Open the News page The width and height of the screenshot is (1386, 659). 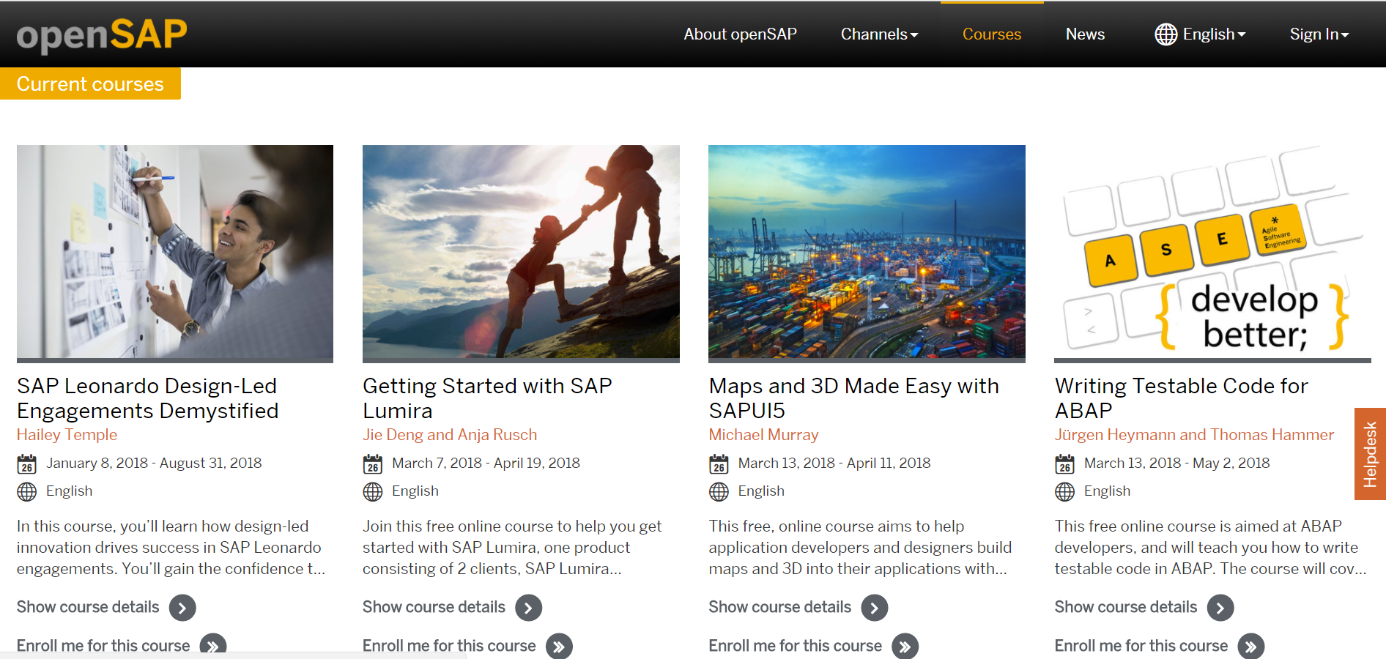[x=1085, y=34]
